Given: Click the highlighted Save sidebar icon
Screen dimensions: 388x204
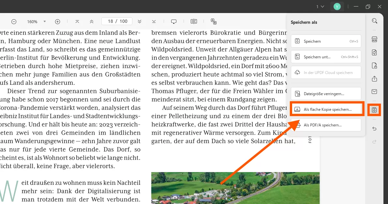Looking at the screenshot, I should click(374, 110).
